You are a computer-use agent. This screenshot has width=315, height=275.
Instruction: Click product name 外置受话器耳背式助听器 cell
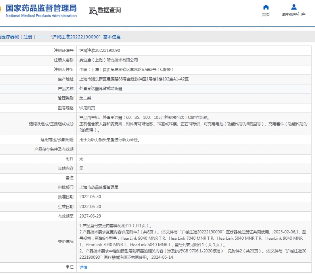coord(101,89)
